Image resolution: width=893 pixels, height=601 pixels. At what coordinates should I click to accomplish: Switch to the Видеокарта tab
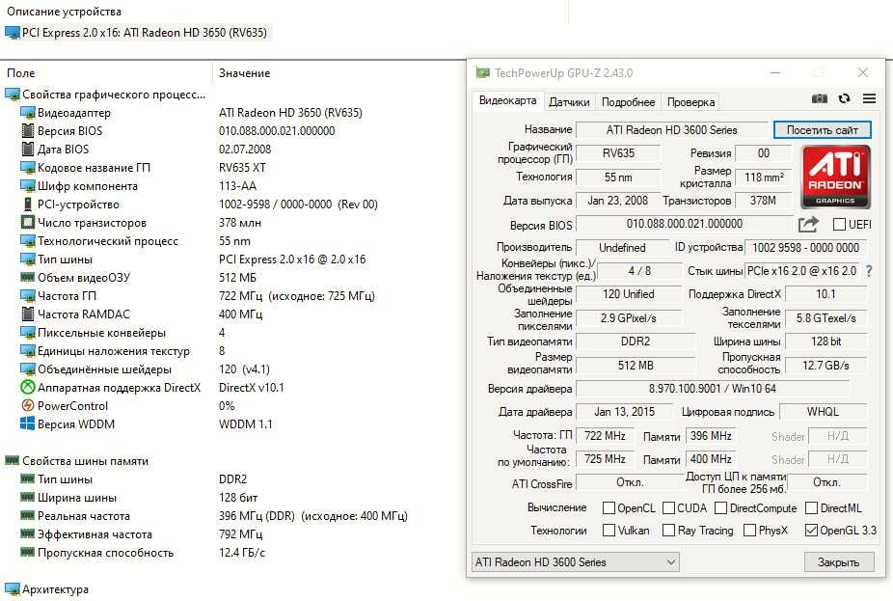(507, 100)
